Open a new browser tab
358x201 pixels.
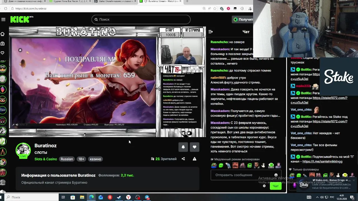(x=187, y=1)
